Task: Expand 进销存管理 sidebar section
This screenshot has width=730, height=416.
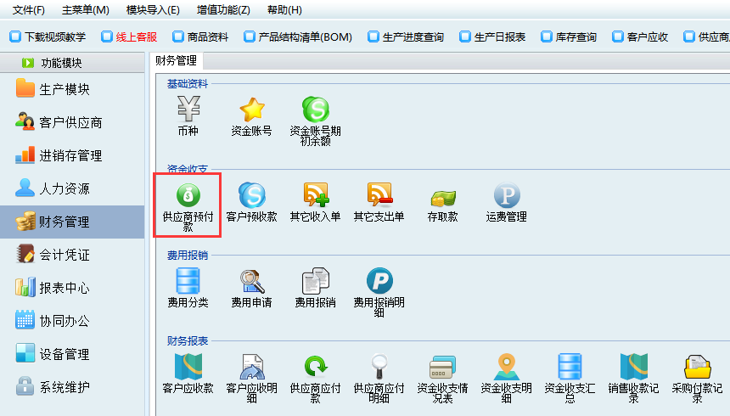Action: tap(70, 155)
